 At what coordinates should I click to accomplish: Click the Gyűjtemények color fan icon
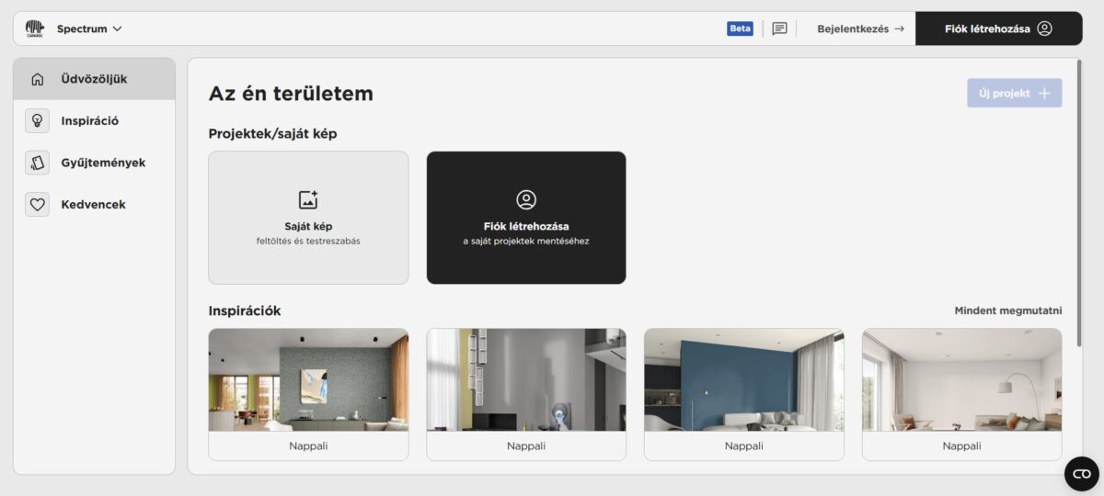click(38, 163)
